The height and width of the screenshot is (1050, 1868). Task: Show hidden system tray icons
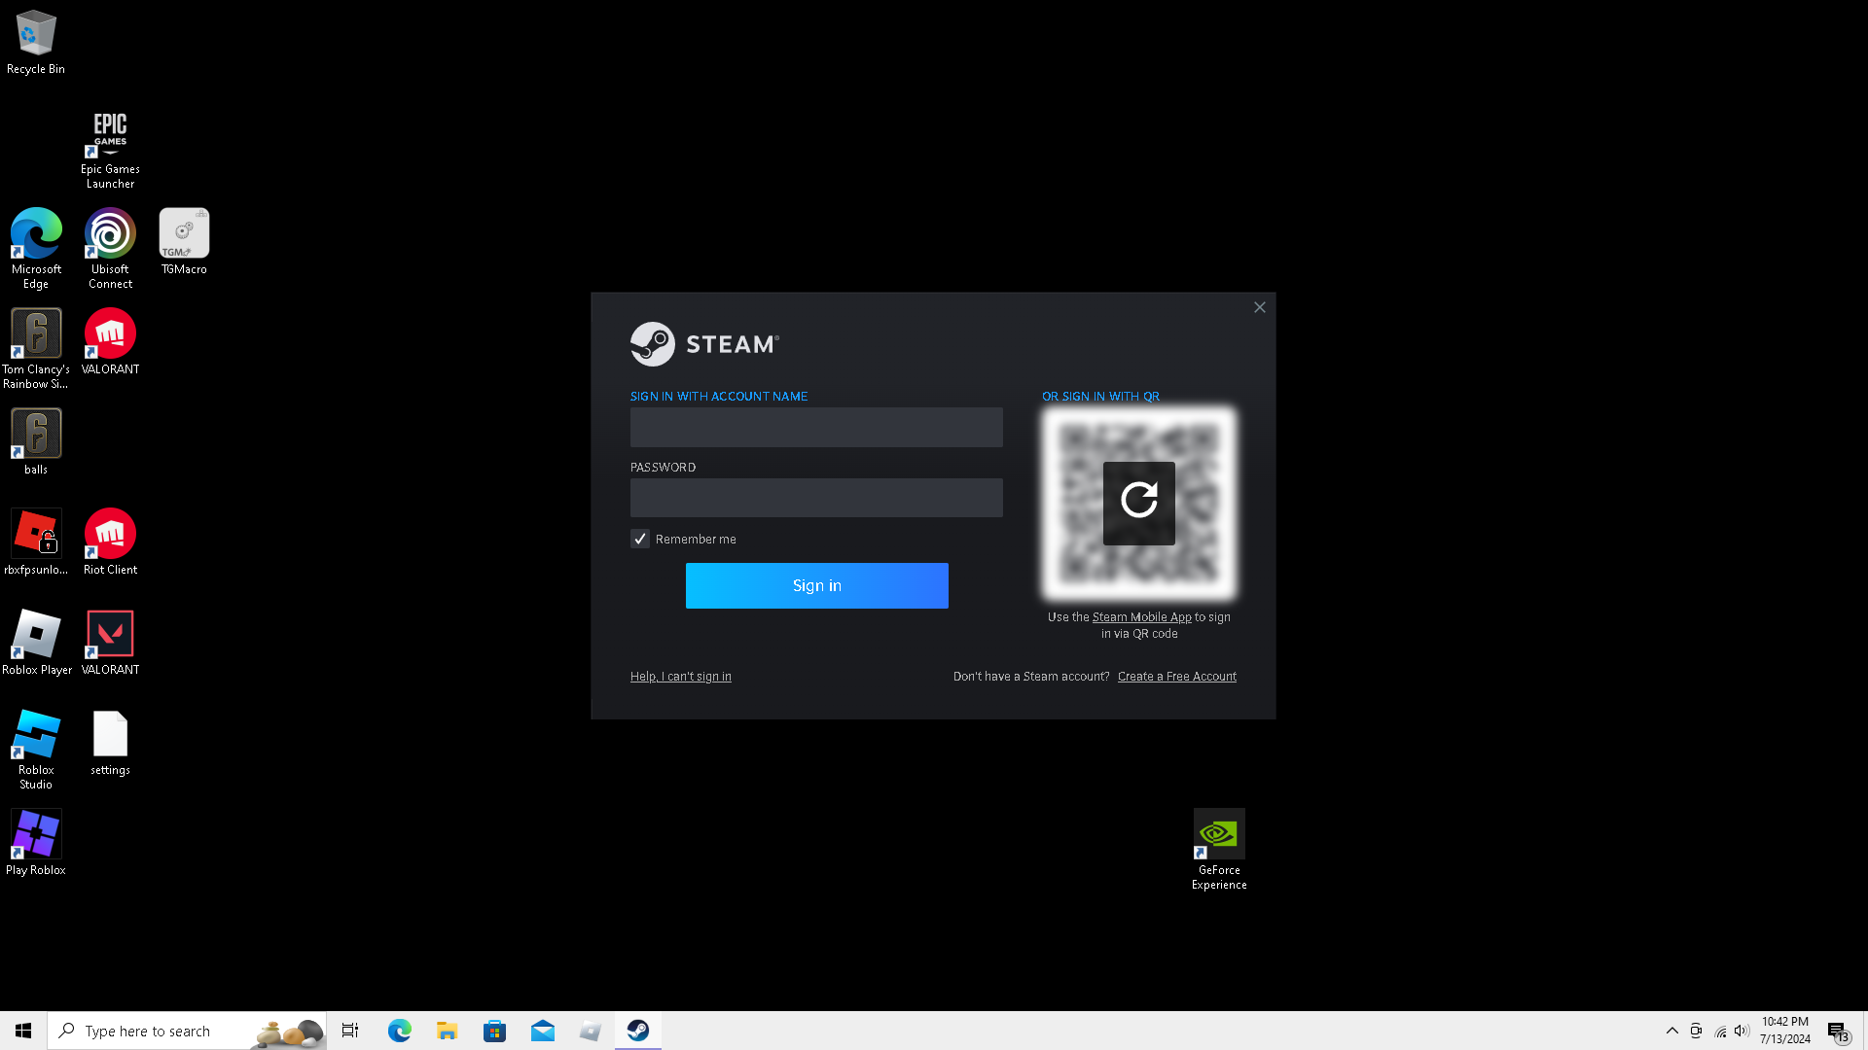pos(1672,1031)
